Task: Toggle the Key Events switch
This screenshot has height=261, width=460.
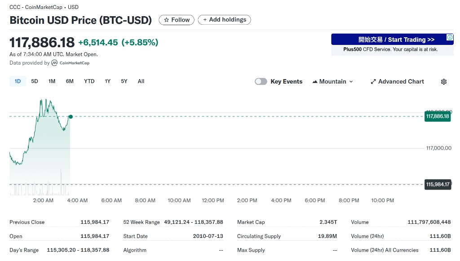Action: tap(261, 81)
